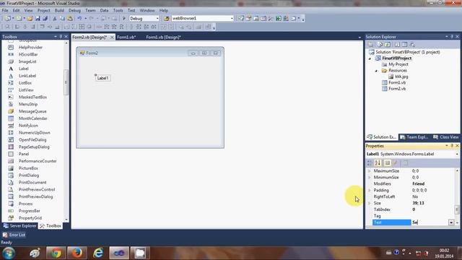Image resolution: width=462 pixels, height=260 pixels.
Task: Click the Paste toolbar icon
Action: (x=70, y=18)
